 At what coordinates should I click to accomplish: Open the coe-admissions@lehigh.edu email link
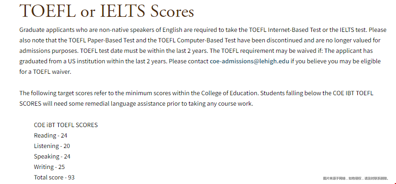pyautogui.click(x=249, y=61)
